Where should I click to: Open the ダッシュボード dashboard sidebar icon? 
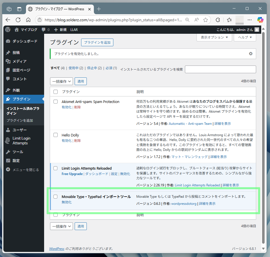[x=8, y=41]
